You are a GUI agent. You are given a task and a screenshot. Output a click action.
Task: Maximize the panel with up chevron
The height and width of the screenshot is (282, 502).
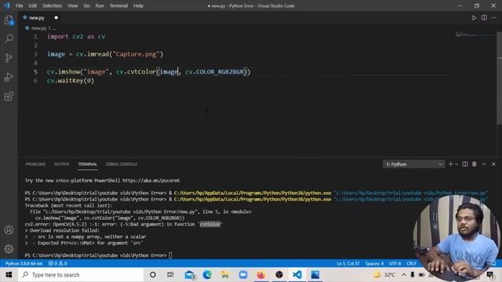tap(484, 164)
